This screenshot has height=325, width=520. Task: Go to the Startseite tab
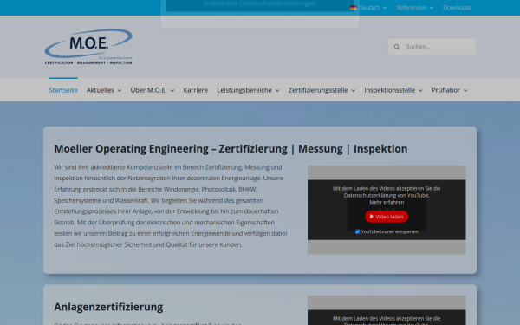pos(63,90)
